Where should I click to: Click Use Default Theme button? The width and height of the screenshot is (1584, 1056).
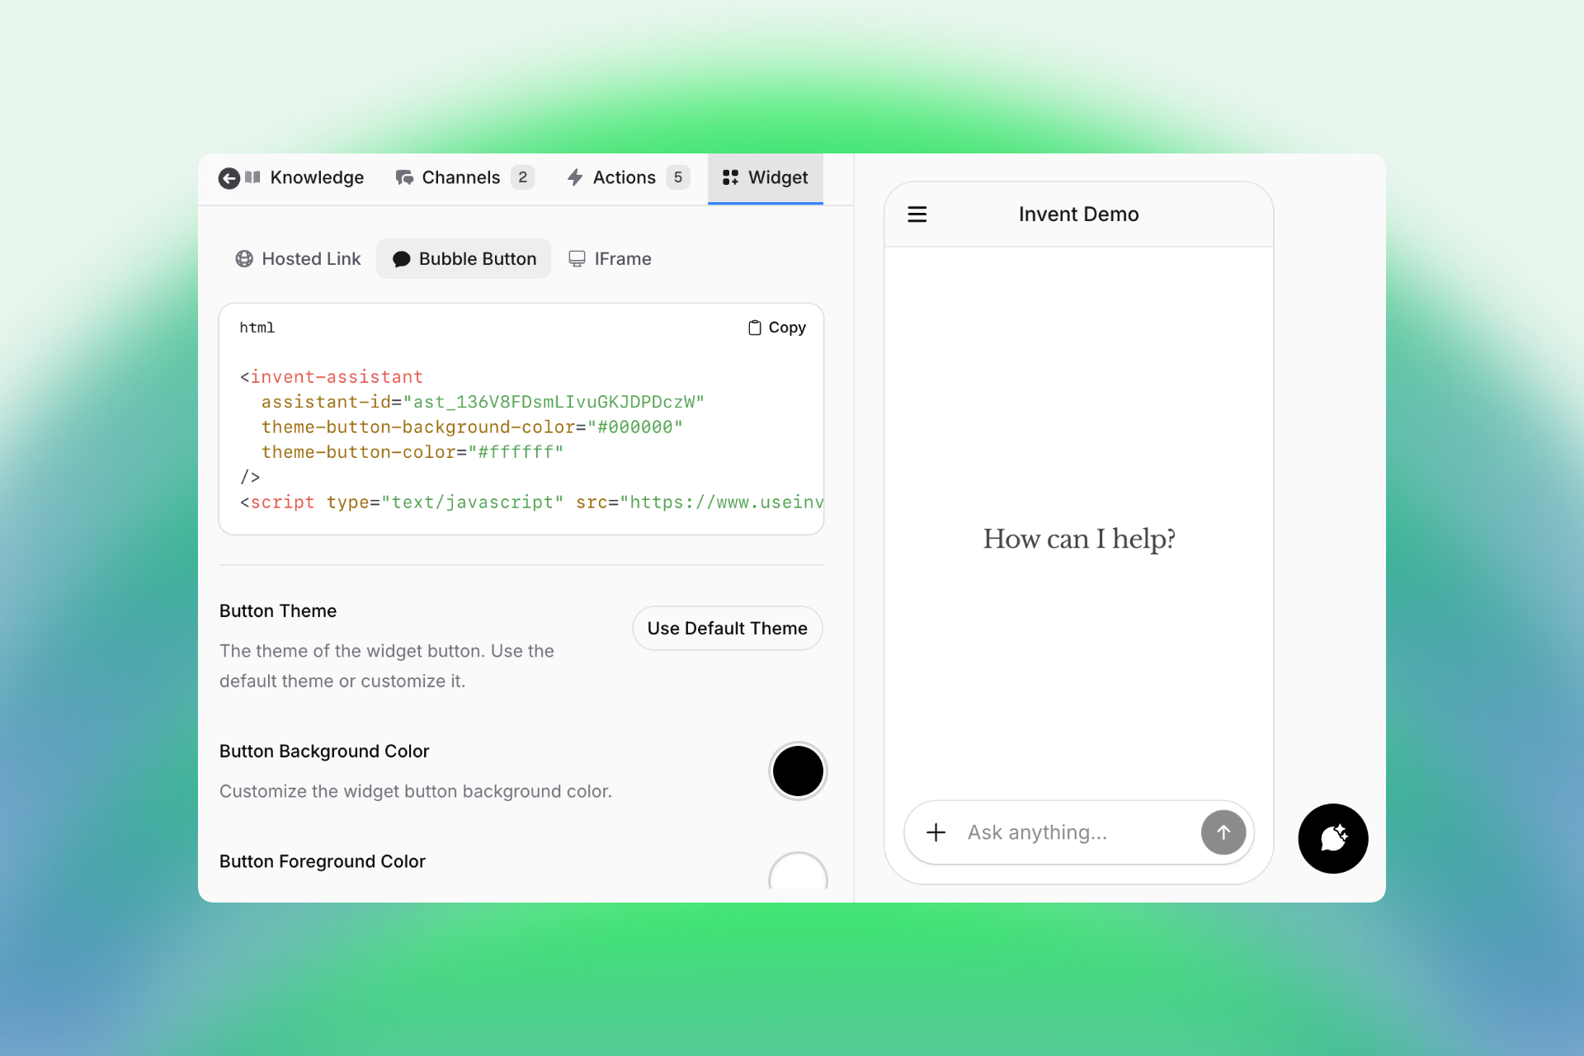(x=727, y=629)
